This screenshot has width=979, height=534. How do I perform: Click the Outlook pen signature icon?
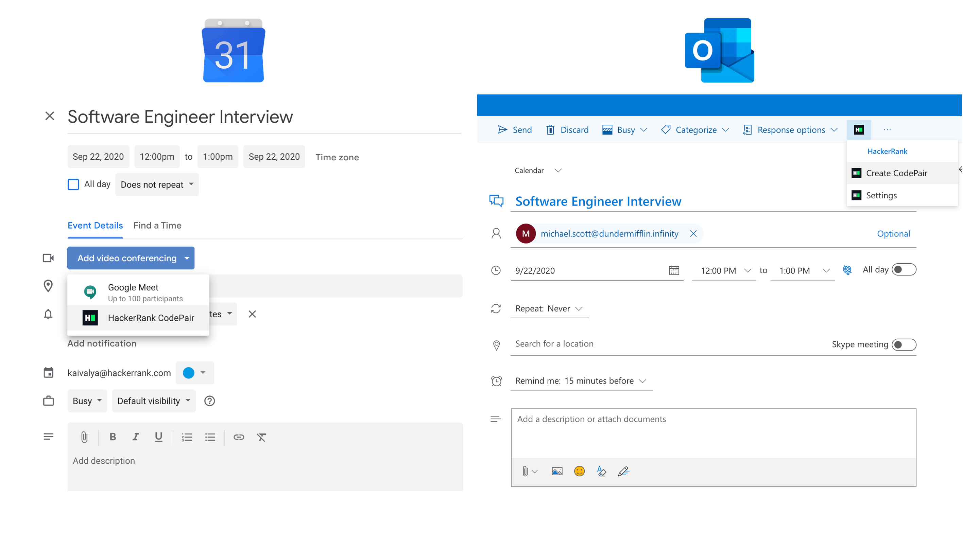pos(624,471)
